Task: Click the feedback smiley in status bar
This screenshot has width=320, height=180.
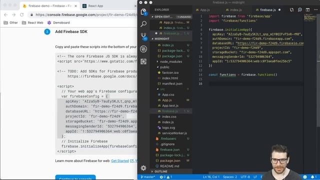Action: [305, 177]
